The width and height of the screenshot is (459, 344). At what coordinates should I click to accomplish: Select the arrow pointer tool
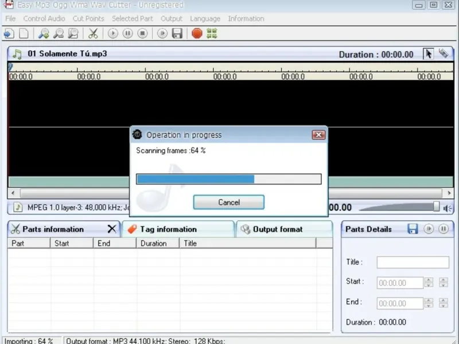click(428, 54)
